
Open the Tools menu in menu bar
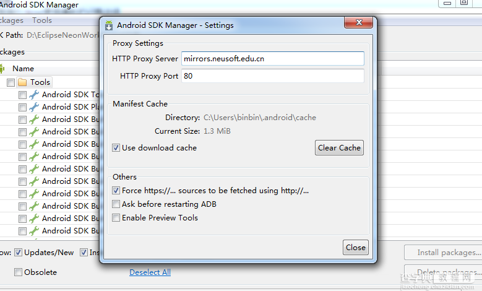point(42,20)
